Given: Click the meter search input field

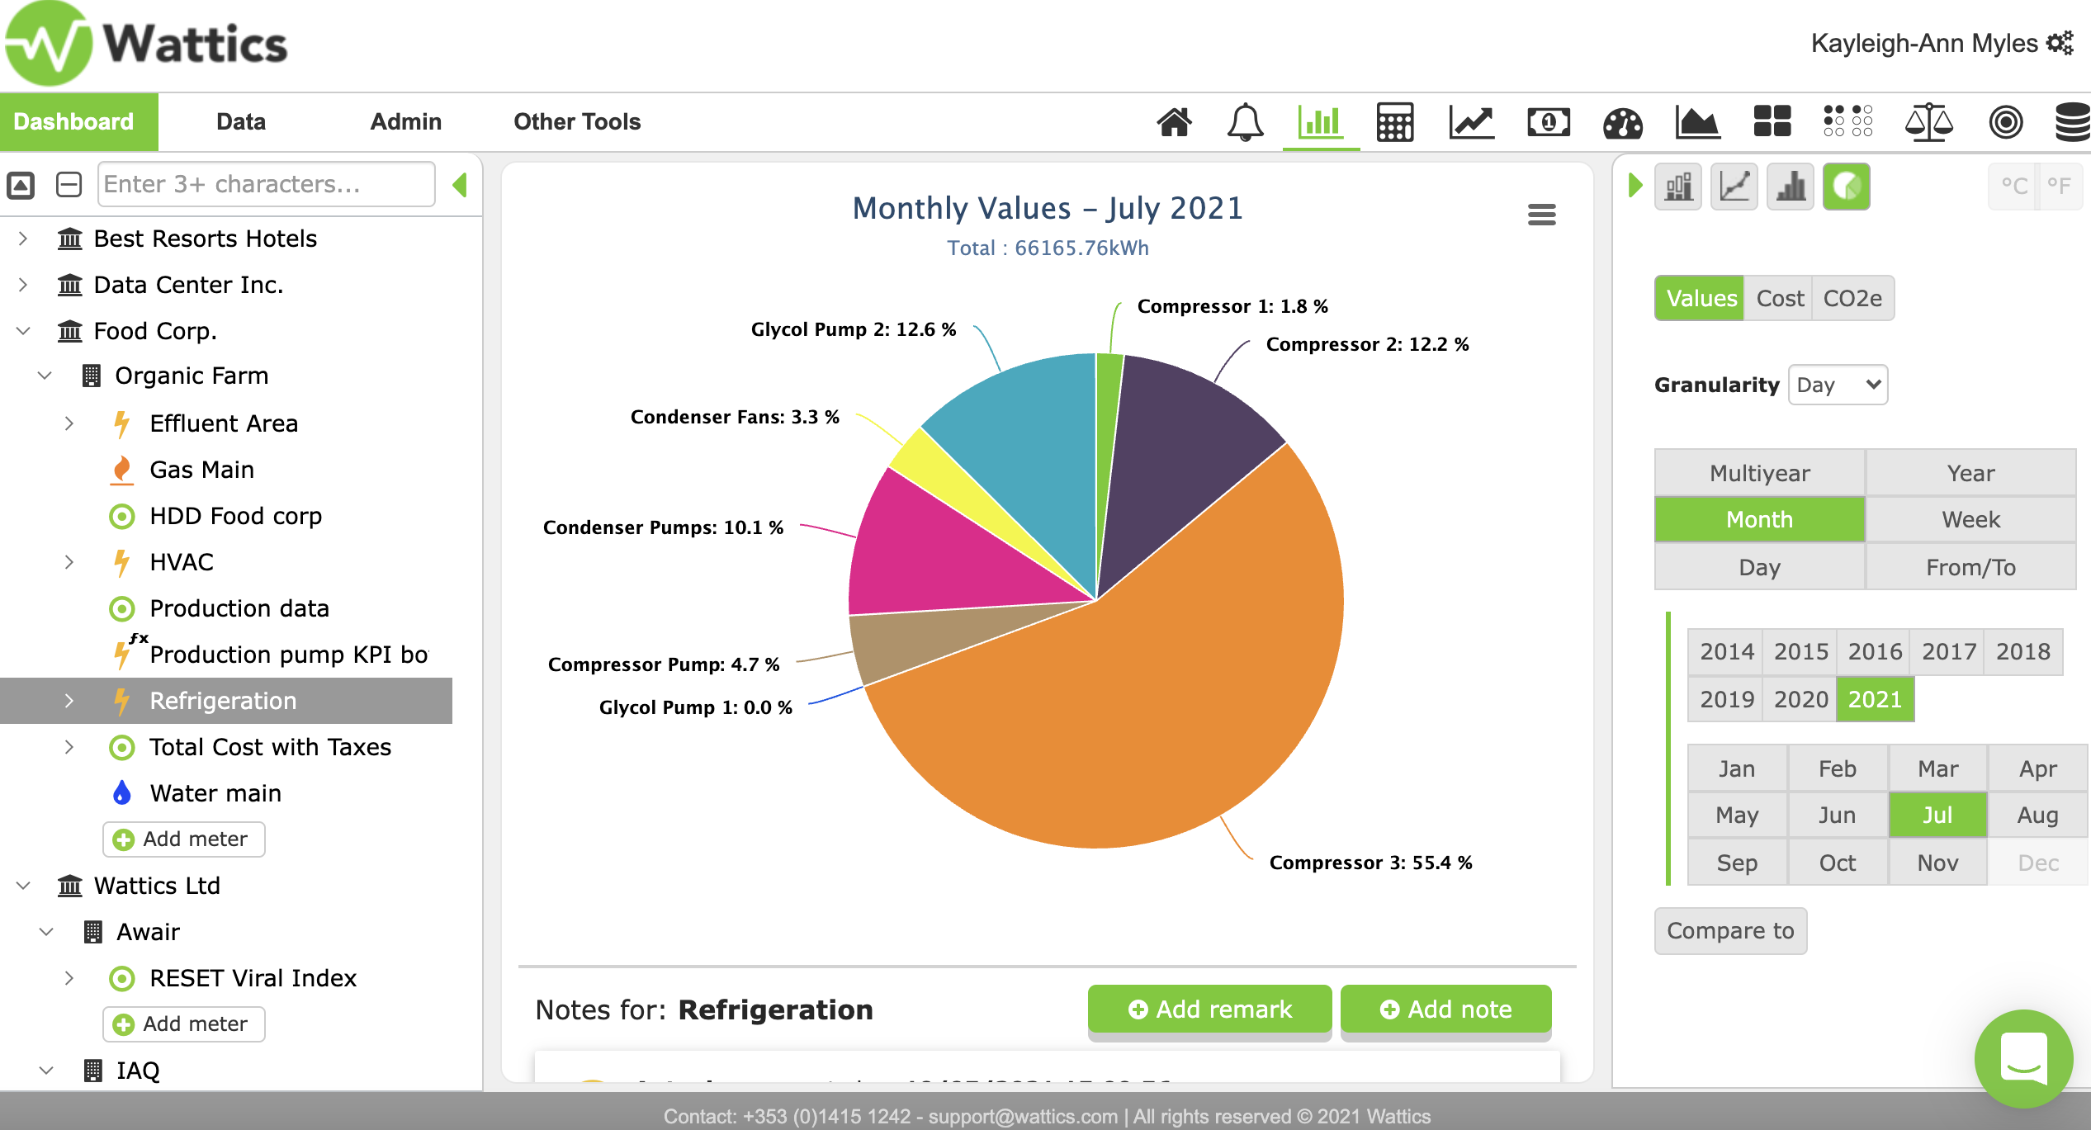Looking at the screenshot, I should [x=266, y=184].
